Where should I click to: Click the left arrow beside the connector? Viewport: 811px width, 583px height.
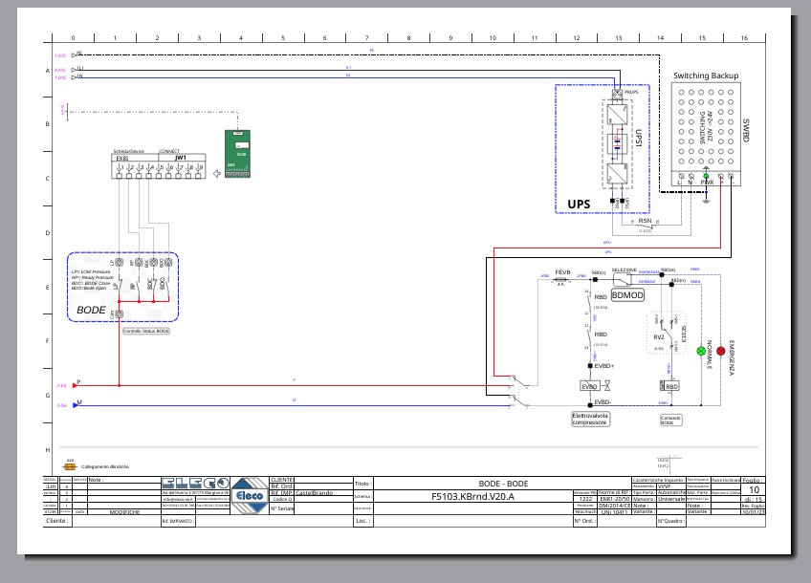(x=216, y=174)
